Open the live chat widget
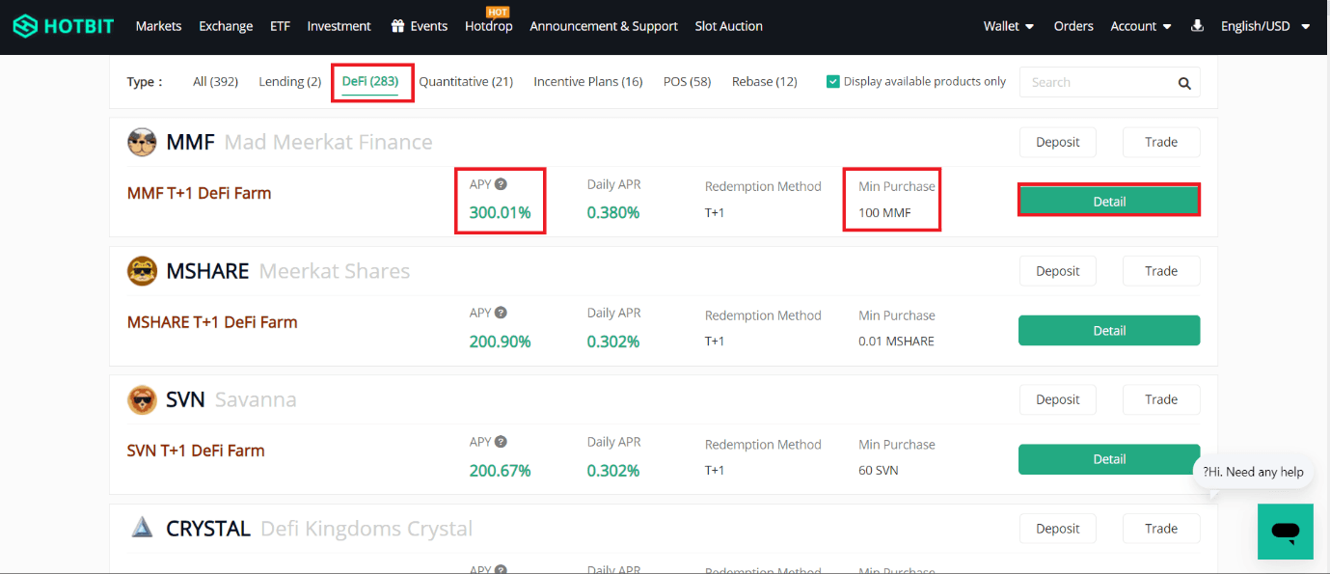Viewport: 1330px width, 574px height. coord(1285,532)
